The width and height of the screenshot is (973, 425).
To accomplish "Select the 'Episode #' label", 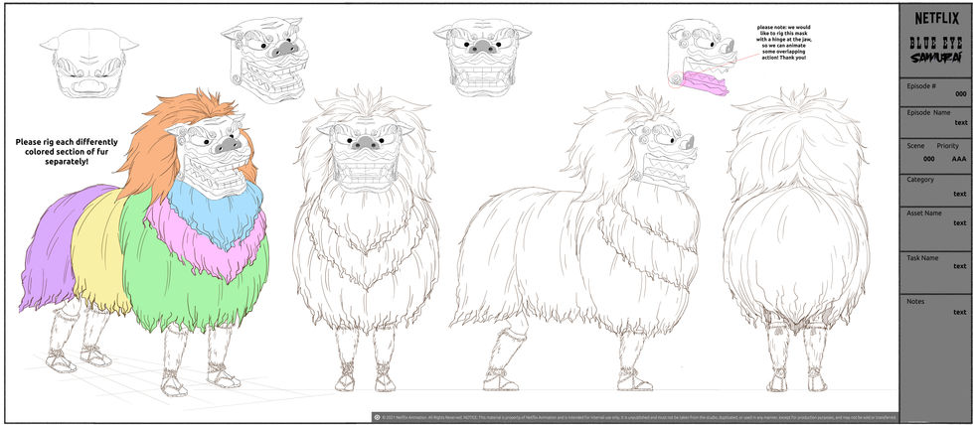I will [921, 85].
